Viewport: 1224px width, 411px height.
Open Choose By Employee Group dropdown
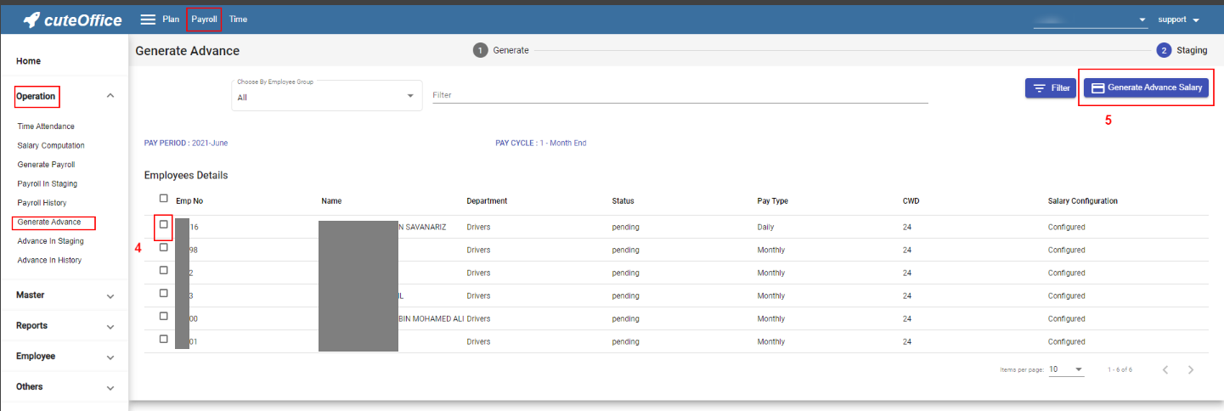pyautogui.click(x=326, y=96)
